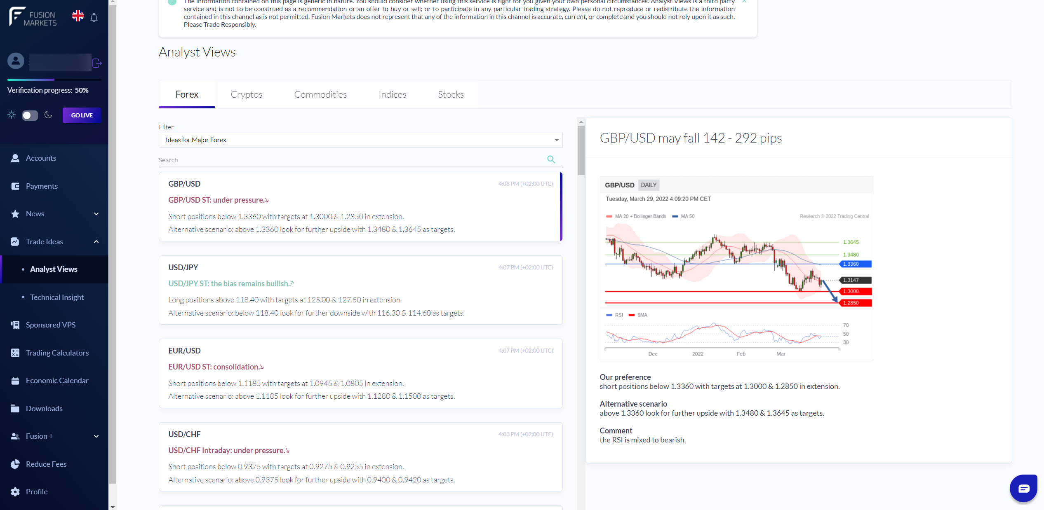Open Payments in the sidebar

pyautogui.click(x=54, y=186)
